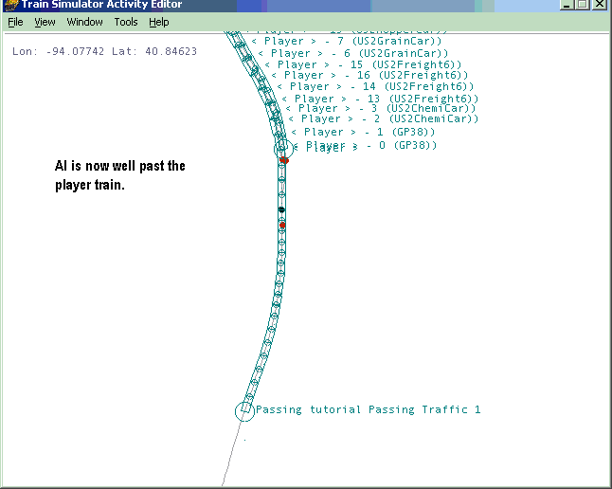
Task: Open the View menu
Action: (45, 22)
